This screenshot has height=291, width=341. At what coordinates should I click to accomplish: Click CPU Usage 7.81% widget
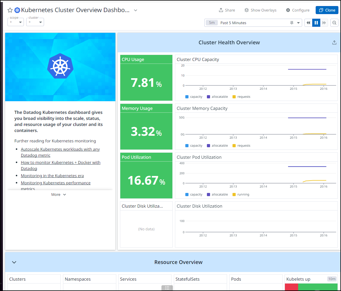point(146,78)
